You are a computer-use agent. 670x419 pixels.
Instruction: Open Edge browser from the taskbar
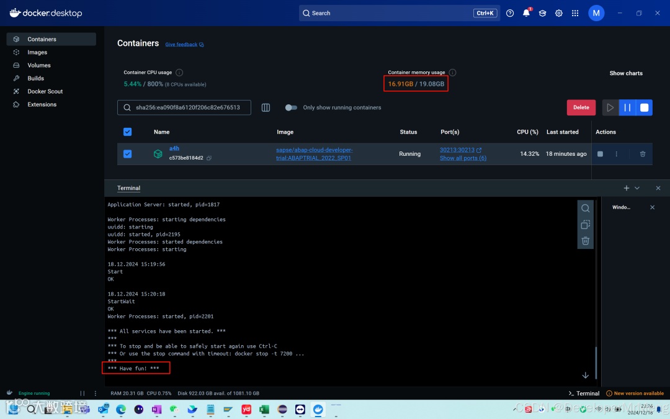click(121, 410)
